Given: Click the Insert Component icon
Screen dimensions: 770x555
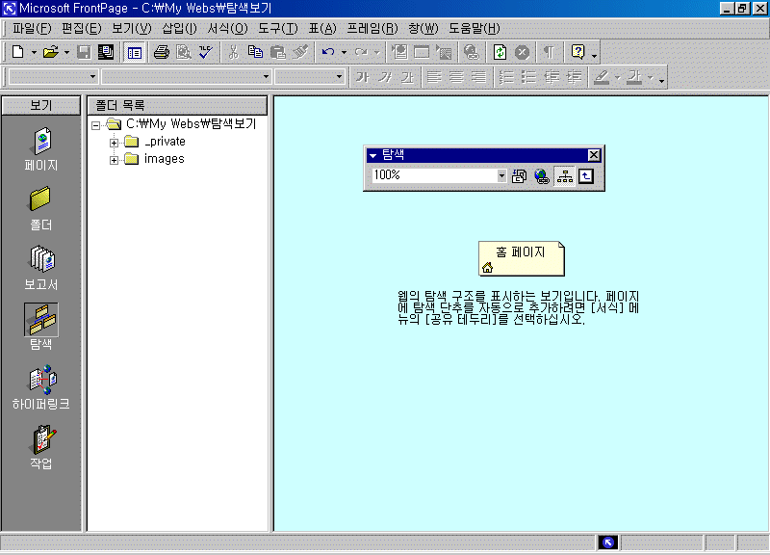Looking at the screenshot, I should pyautogui.click(x=399, y=52).
